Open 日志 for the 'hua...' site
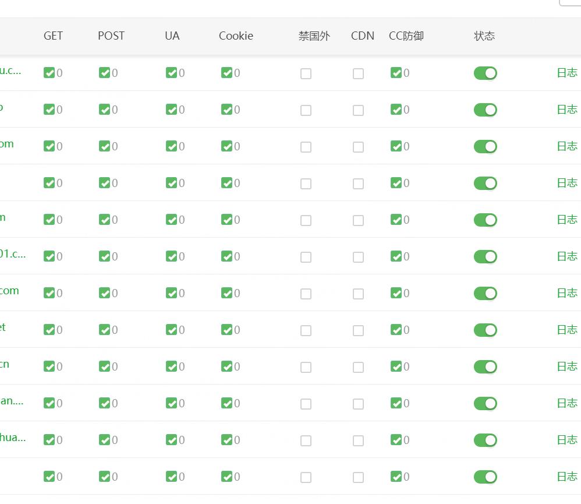 click(567, 440)
